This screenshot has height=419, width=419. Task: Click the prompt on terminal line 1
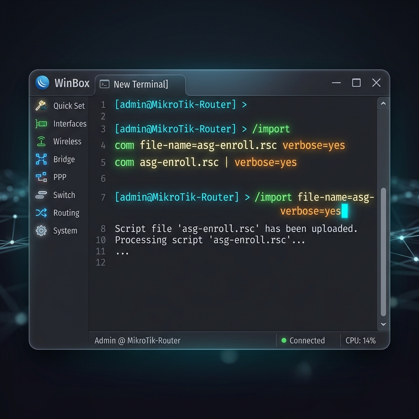(x=180, y=104)
